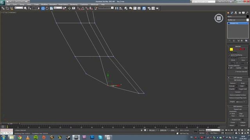Open the Hierarchy command panel
This screenshot has height=140, width=250.
pyautogui.click(x=236, y=13)
